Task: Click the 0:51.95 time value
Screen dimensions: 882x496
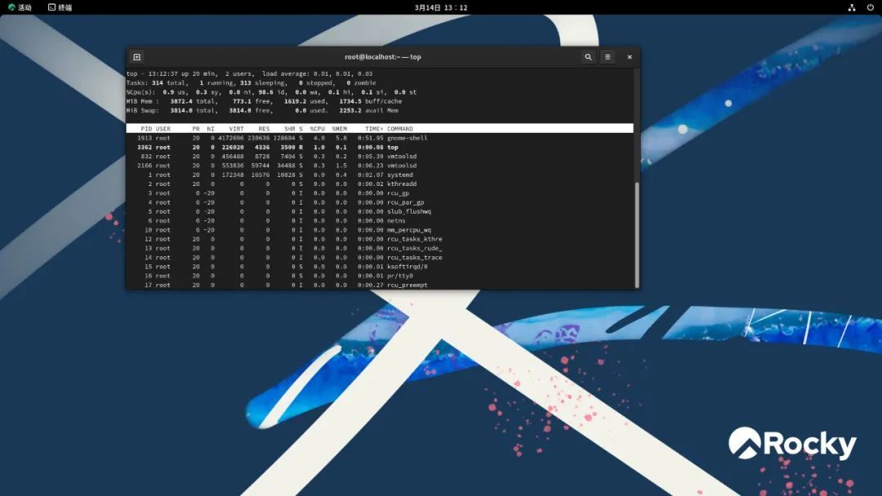Action: click(370, 138)
